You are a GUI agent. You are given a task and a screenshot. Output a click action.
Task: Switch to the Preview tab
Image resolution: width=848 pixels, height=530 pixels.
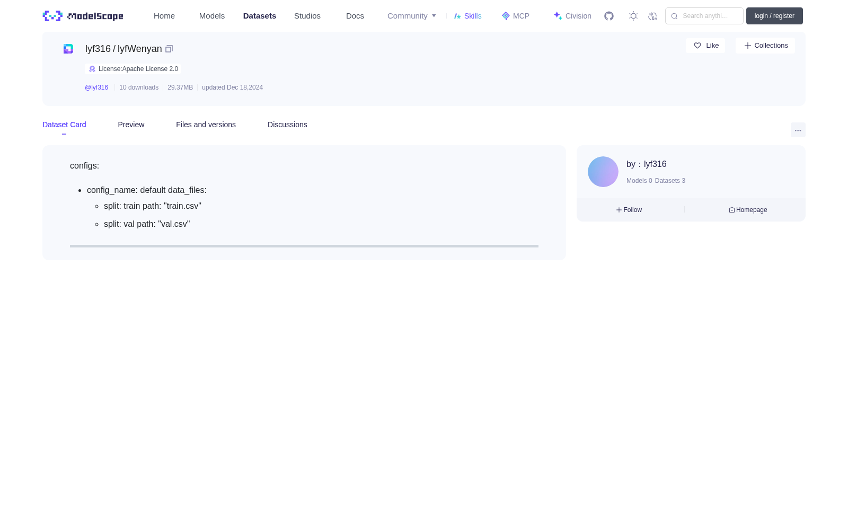(x=131, y=125)
